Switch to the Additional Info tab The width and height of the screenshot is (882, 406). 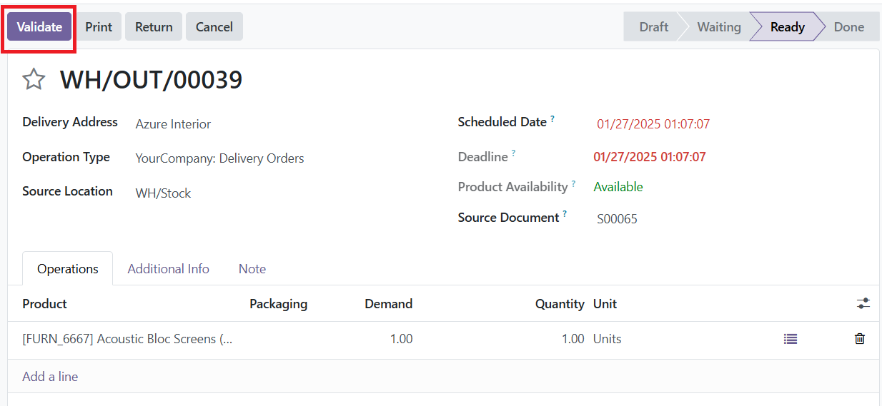[168, 269]
